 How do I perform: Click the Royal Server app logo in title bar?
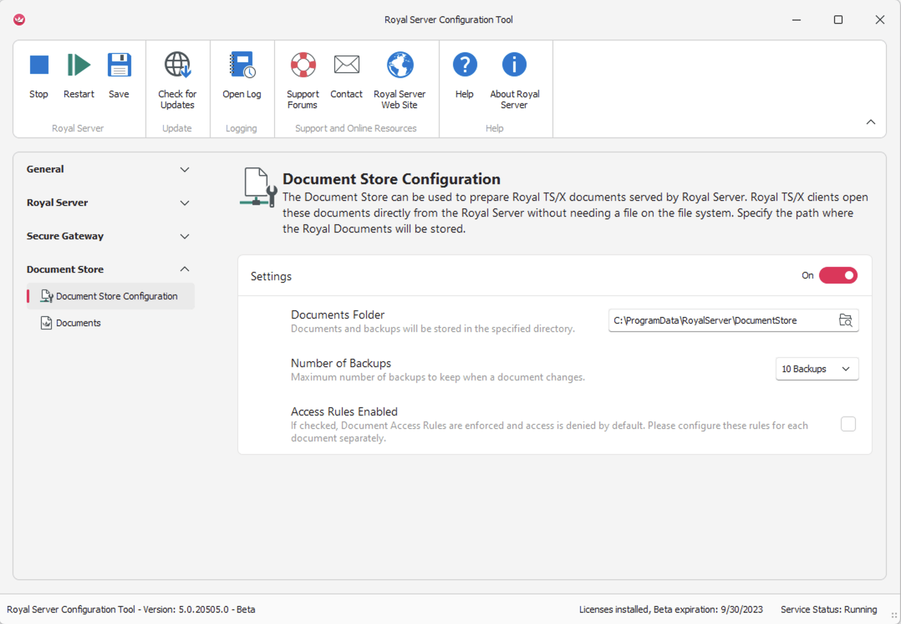coord(19,20)
